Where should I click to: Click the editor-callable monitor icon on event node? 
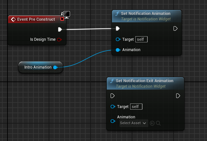coord(67,15)
